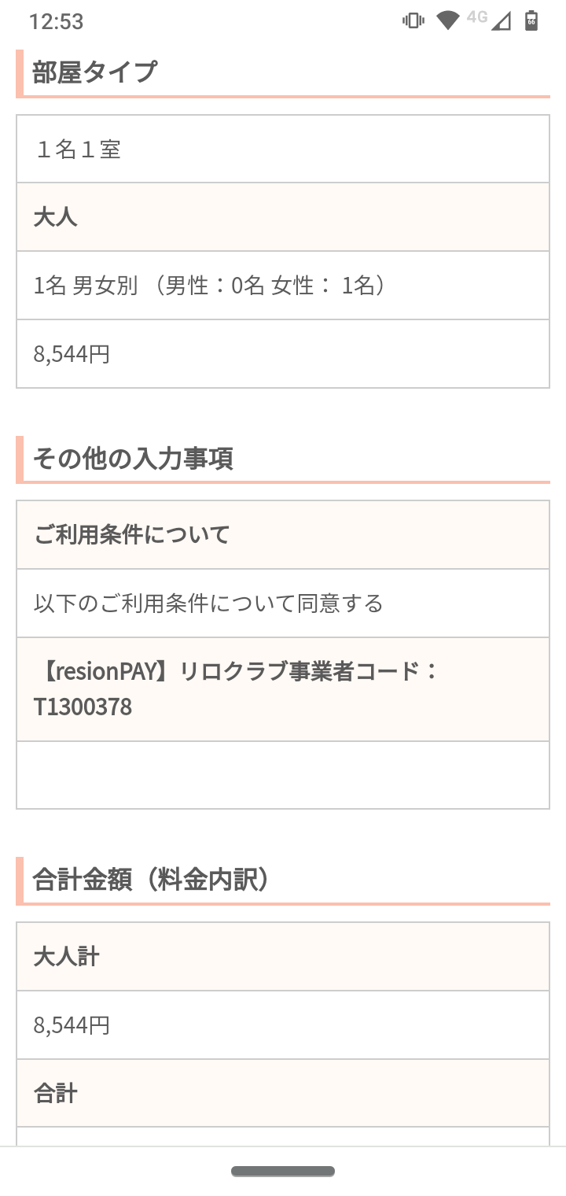Tap the Wi-Fi signal status icon
Image resolution: width=566 pixels, height=1196 pixels.
click(x=448, y=21)
